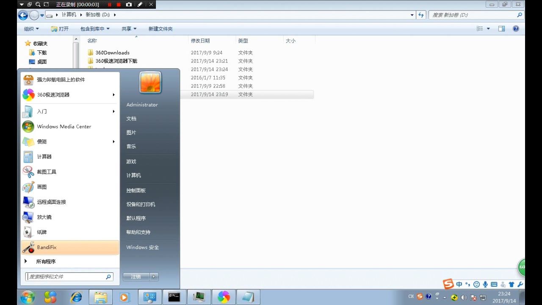Open the recent locations dropdown arrow
Image resolution: width=542 pixels, height=305 pixels.
point(42,15)
